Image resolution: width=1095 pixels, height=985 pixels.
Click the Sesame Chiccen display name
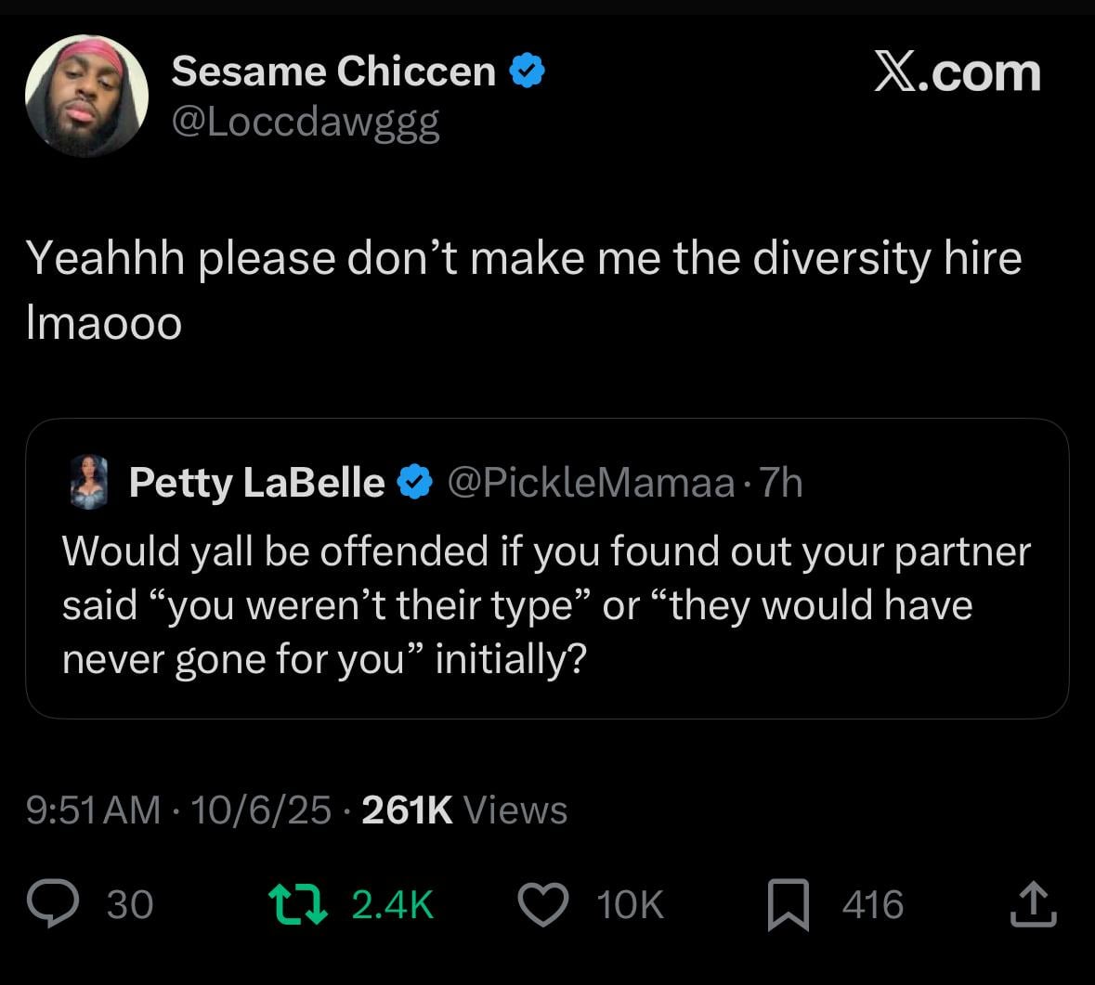tap(334, 71)
